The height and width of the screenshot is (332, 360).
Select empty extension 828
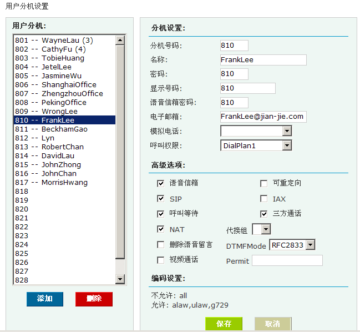pos(64,280)
